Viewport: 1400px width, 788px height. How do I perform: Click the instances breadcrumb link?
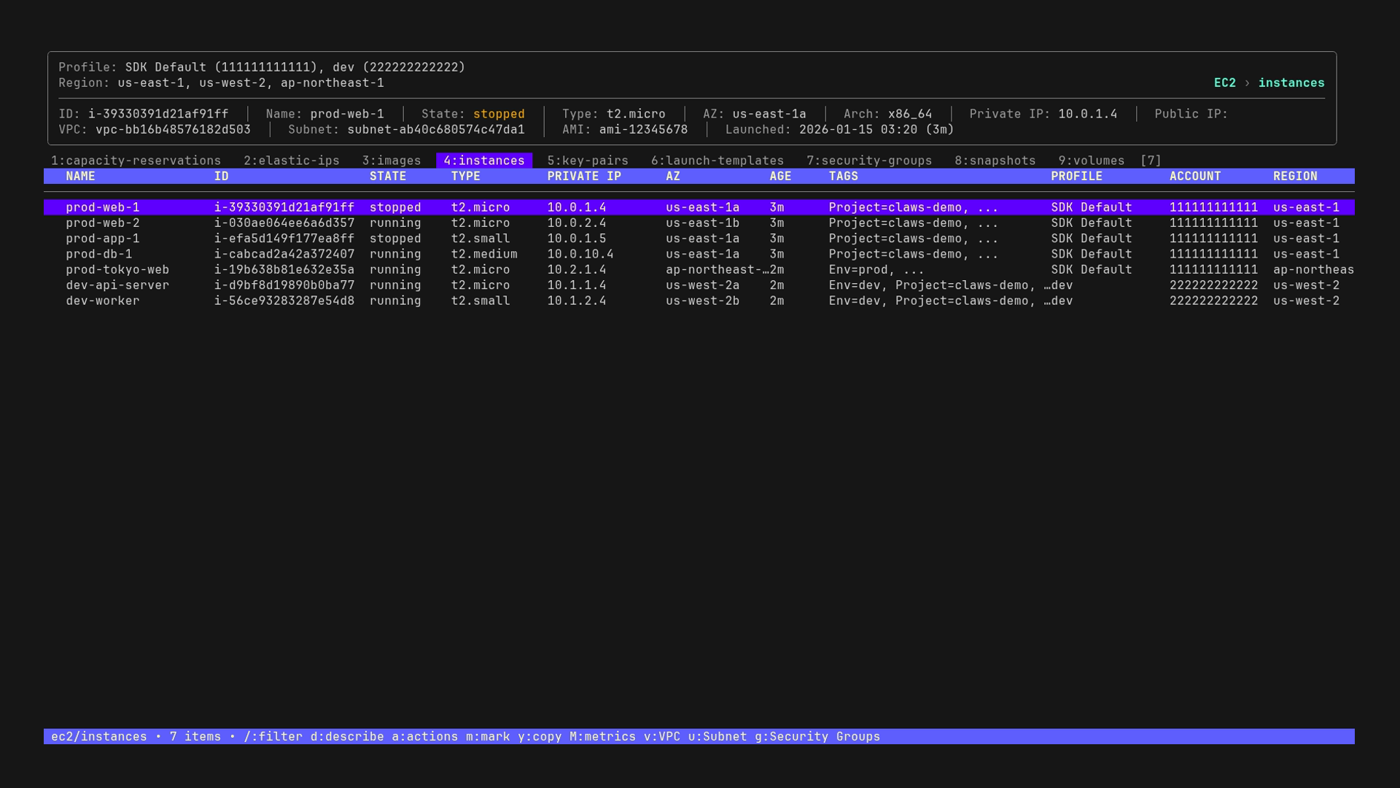pos(1292,82)
